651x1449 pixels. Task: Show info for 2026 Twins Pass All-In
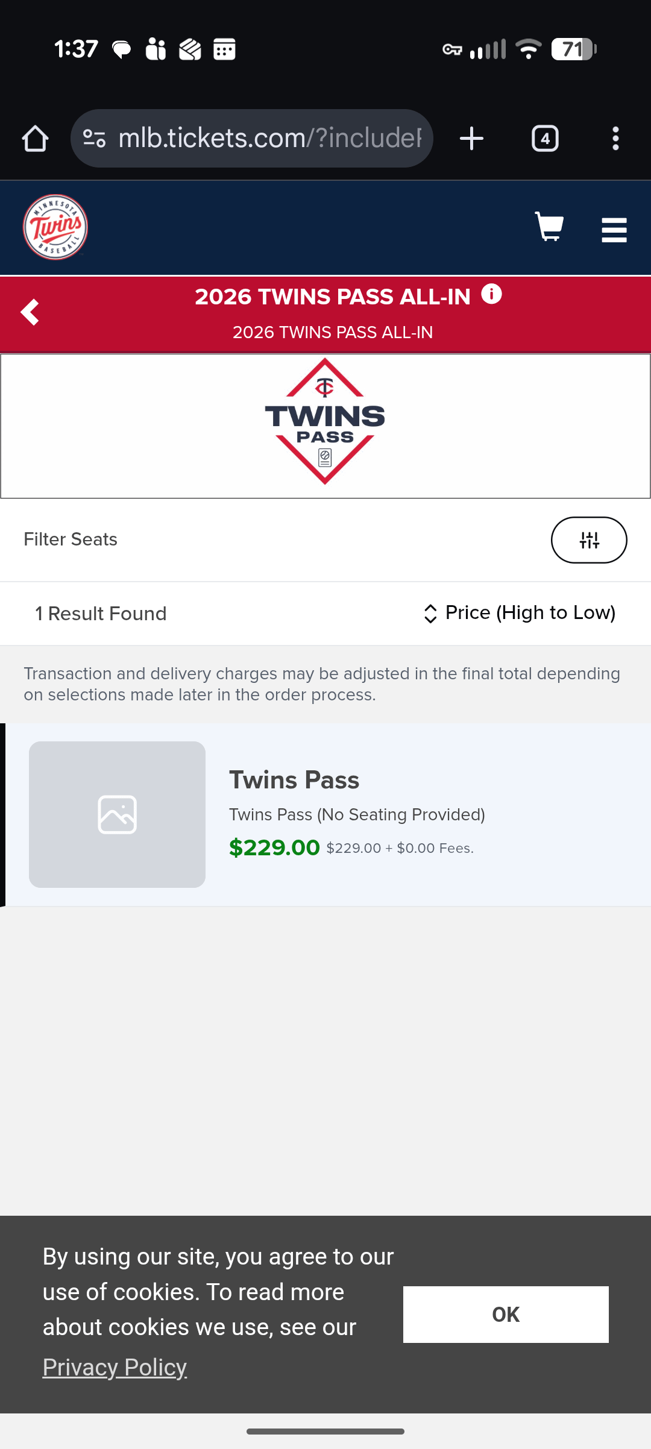point(492,295)
